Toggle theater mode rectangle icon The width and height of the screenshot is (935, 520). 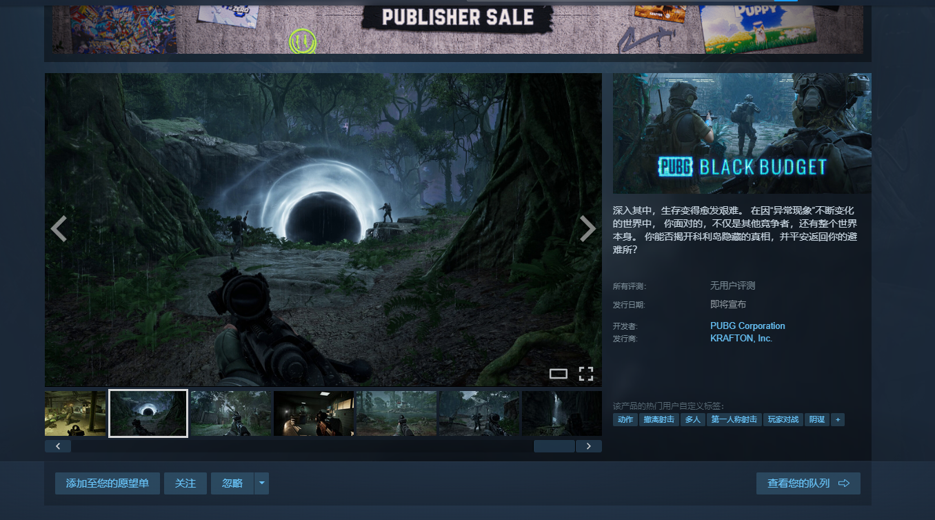click(558, 374)
